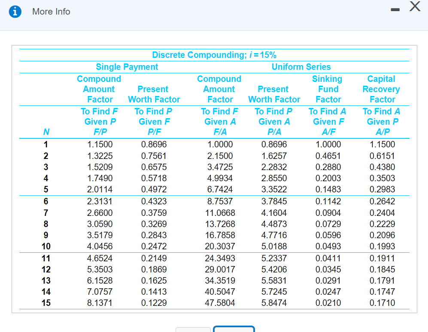
Task: Click the 'Present Worth Factor' column heading
Action: click(154, 94)
